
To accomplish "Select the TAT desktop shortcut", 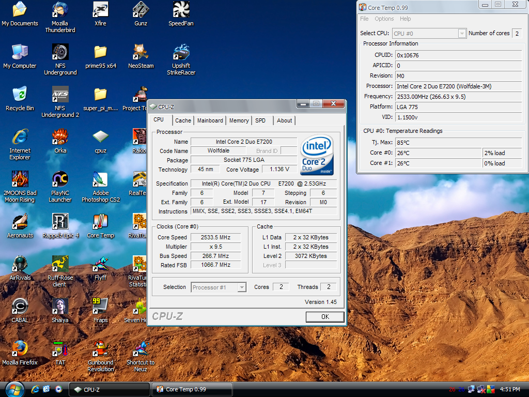I will (60, 353).
